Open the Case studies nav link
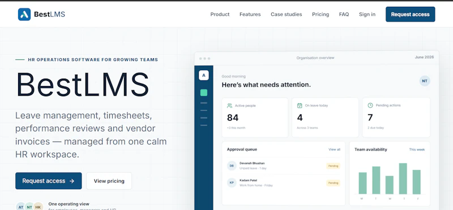Screen dimensions: 453x210 coord(287,14)
